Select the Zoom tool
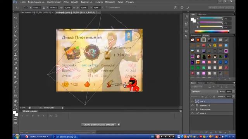The height and width of the screenshot is (139, 248). point(15,105)
